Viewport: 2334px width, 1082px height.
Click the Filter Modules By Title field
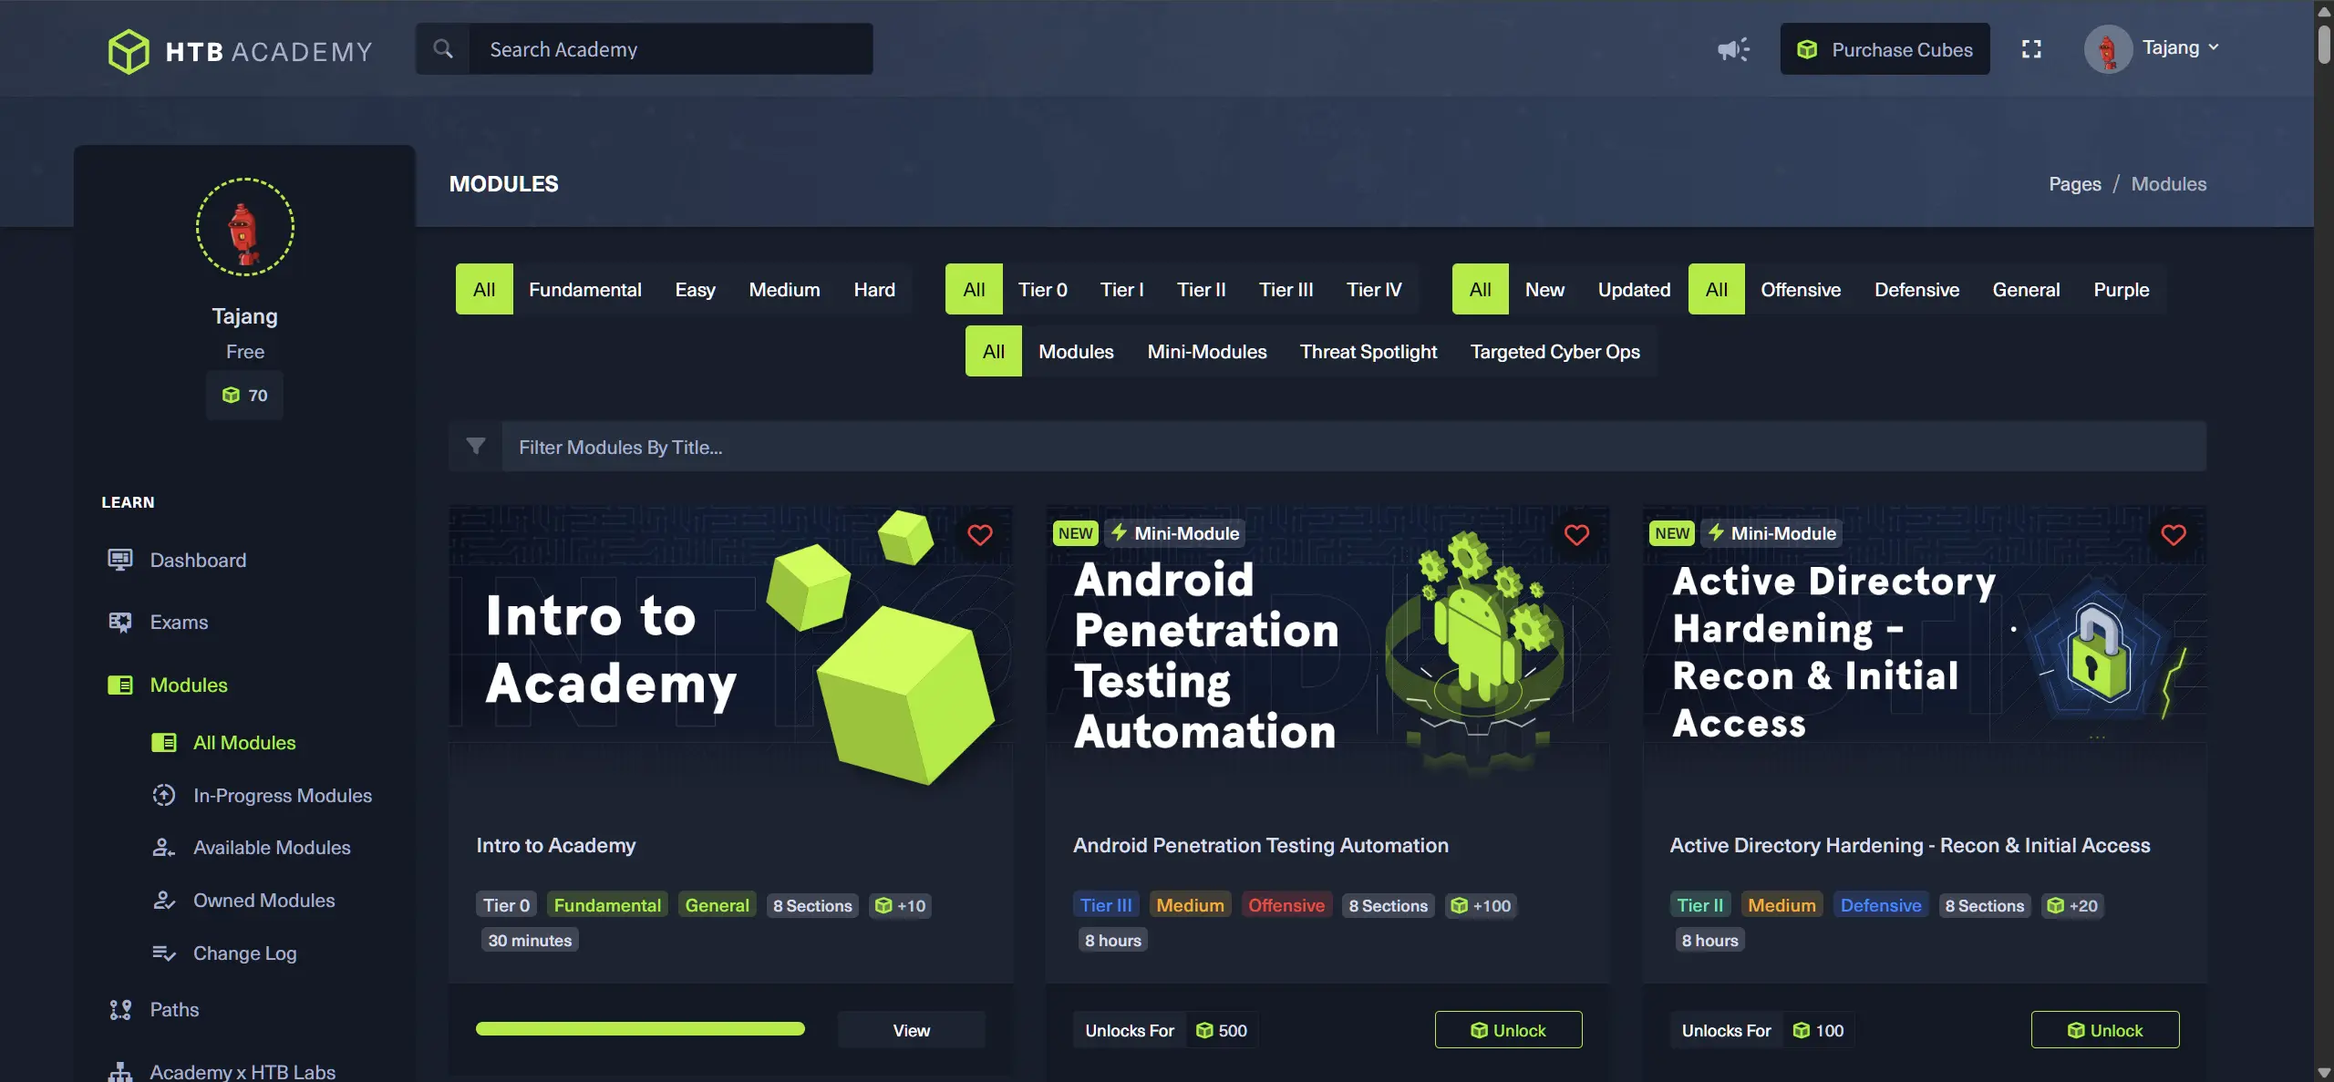(x=1354, y=446)
